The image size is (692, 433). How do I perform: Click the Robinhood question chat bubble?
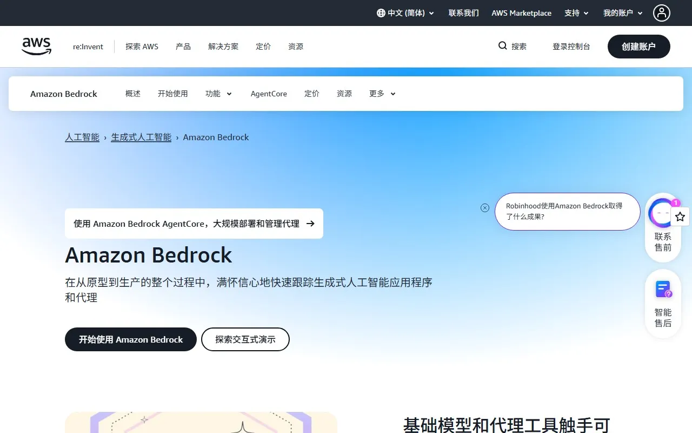[567, 212]
